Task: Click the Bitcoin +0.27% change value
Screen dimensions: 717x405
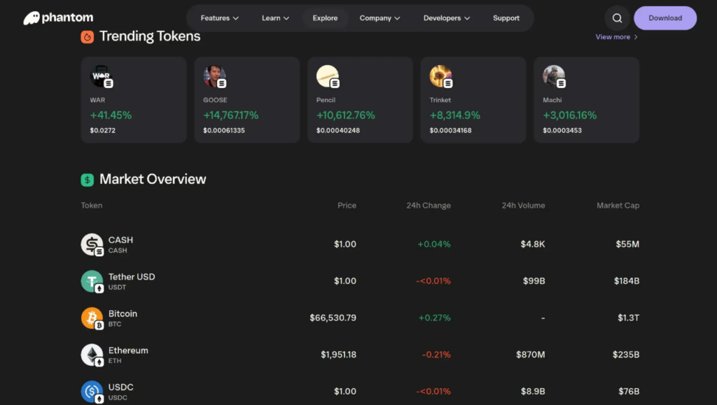Action: tap(434, 318)
